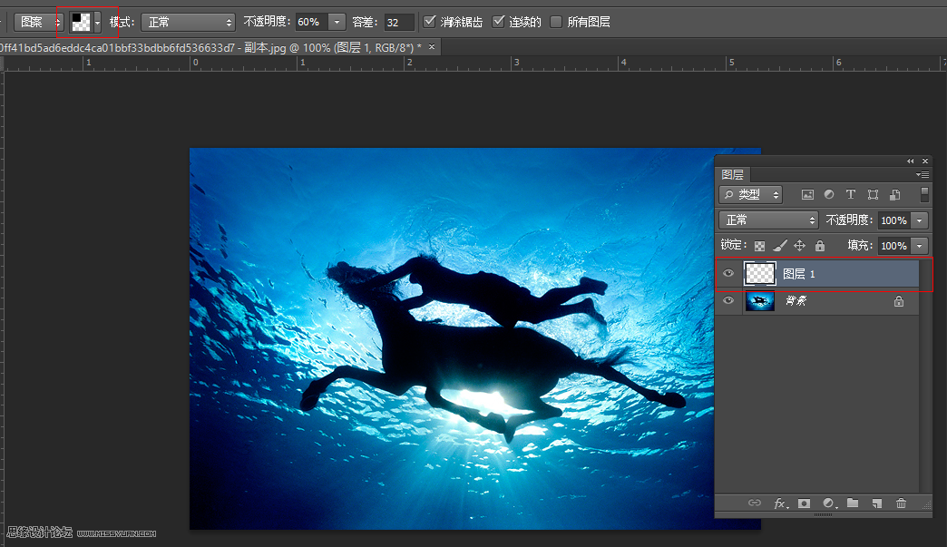Open the layers panel blend mode dropdown
Viewport: 947px width, 547px height.
click(767, 220)
